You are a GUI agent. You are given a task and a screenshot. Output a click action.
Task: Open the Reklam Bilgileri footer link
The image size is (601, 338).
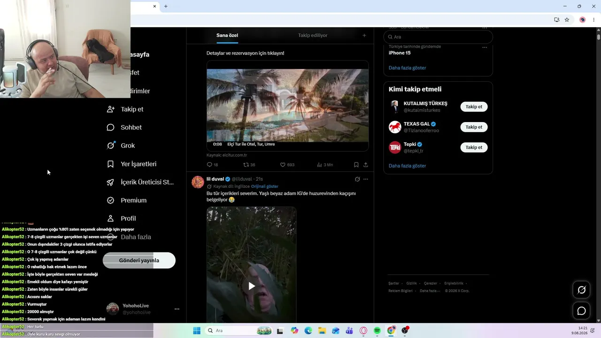click(401, 291)
